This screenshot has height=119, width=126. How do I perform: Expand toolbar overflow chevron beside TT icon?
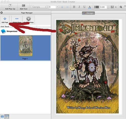tap(116, 7)
